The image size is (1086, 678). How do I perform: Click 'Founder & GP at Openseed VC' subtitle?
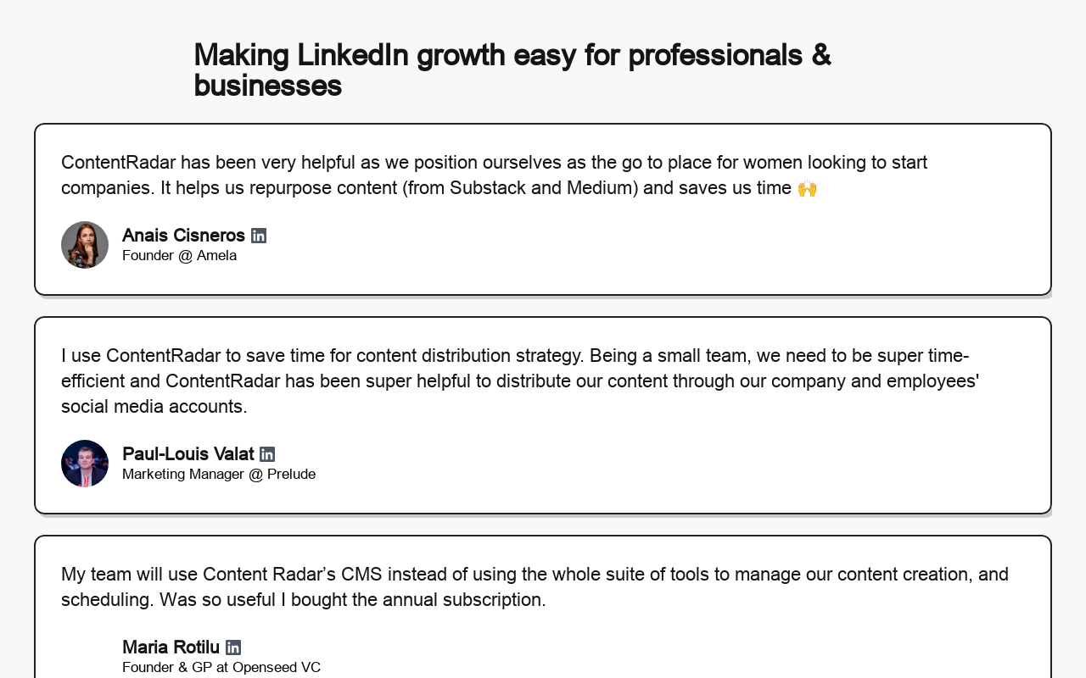click(221, 667)
